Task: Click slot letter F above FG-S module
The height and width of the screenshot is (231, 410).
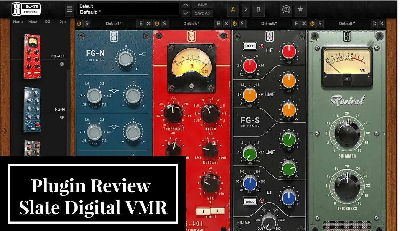Action: [296, 23]
